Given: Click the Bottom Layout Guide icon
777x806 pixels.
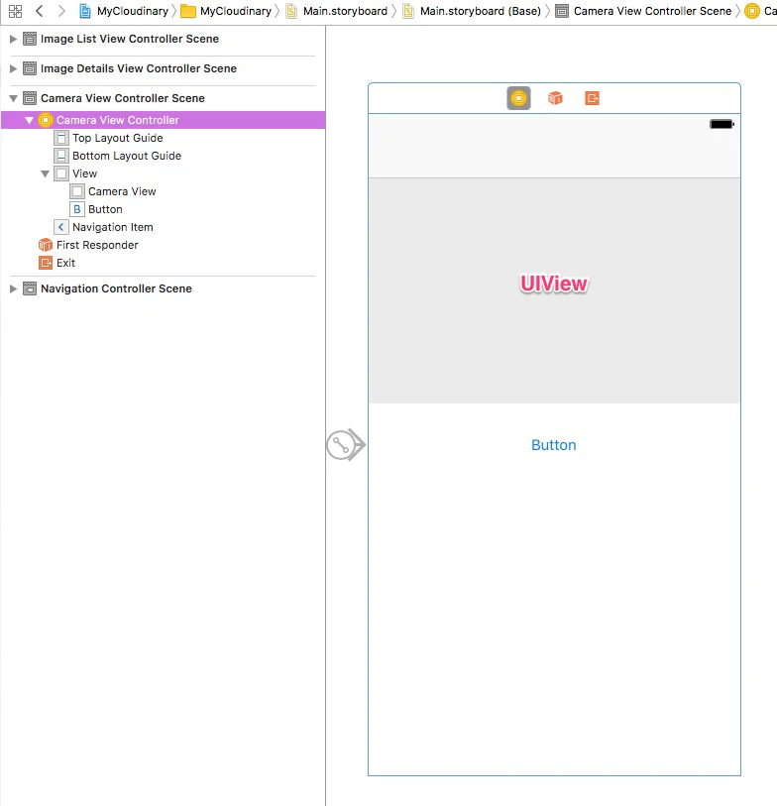Looking at the screenshot, I should coord(61,156).
